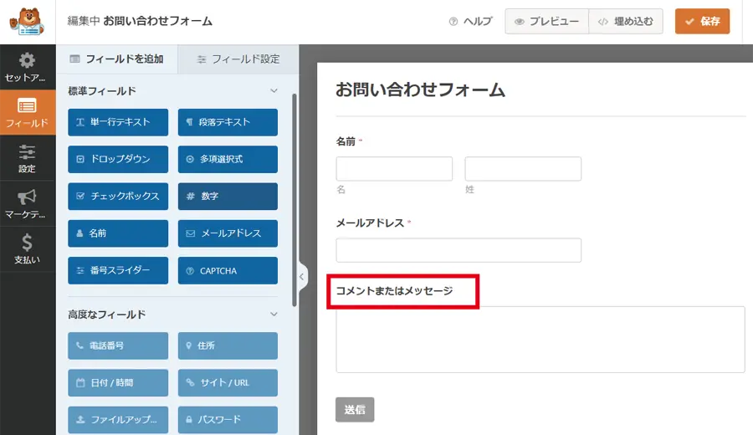Image resolution: width=753 pixels, height=435 pixels.
Task: Collapse the 高度なフィールド section
Action: point(274,314)
